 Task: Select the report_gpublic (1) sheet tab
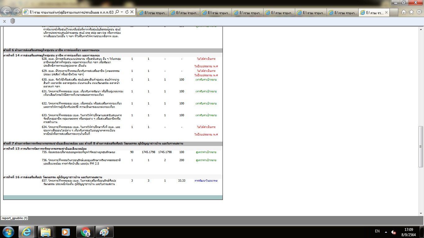[15, 218]
